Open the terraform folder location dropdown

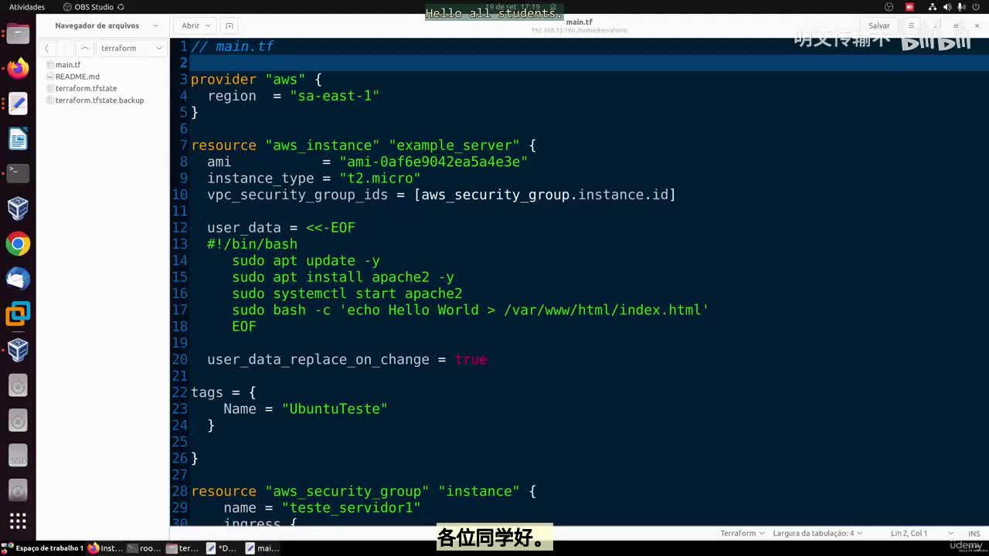pos(131,48)
